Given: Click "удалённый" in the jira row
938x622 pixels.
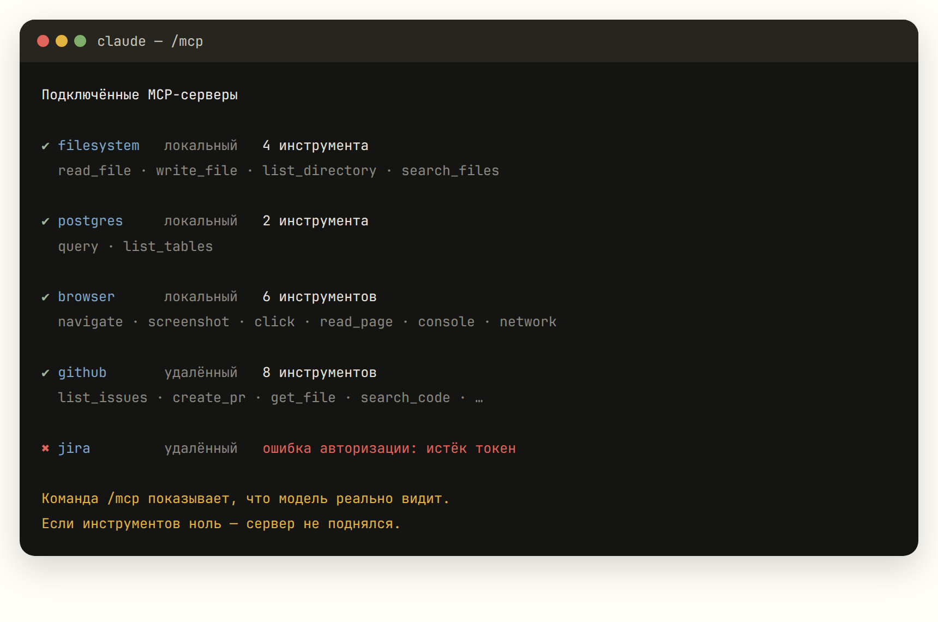Looking at the screenshot, I should point(201,448).
